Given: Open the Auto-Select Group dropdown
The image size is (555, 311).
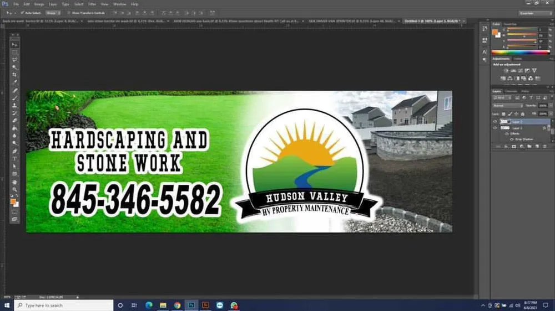Looking at the screenshot, I should [x=53, y=13].
